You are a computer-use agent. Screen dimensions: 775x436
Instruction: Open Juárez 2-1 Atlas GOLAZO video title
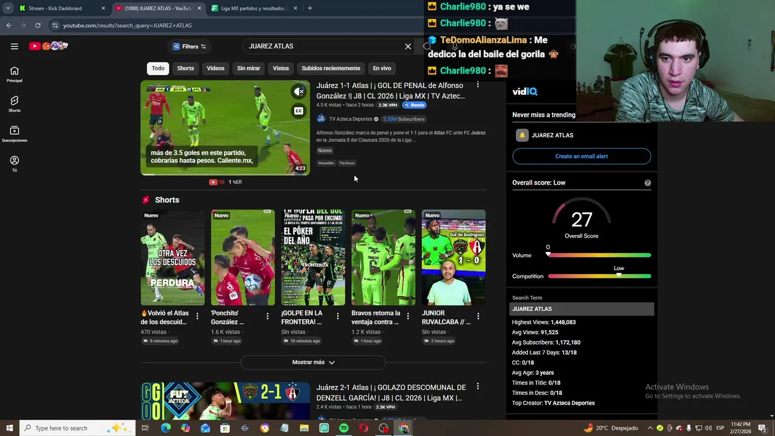[391, 392]
